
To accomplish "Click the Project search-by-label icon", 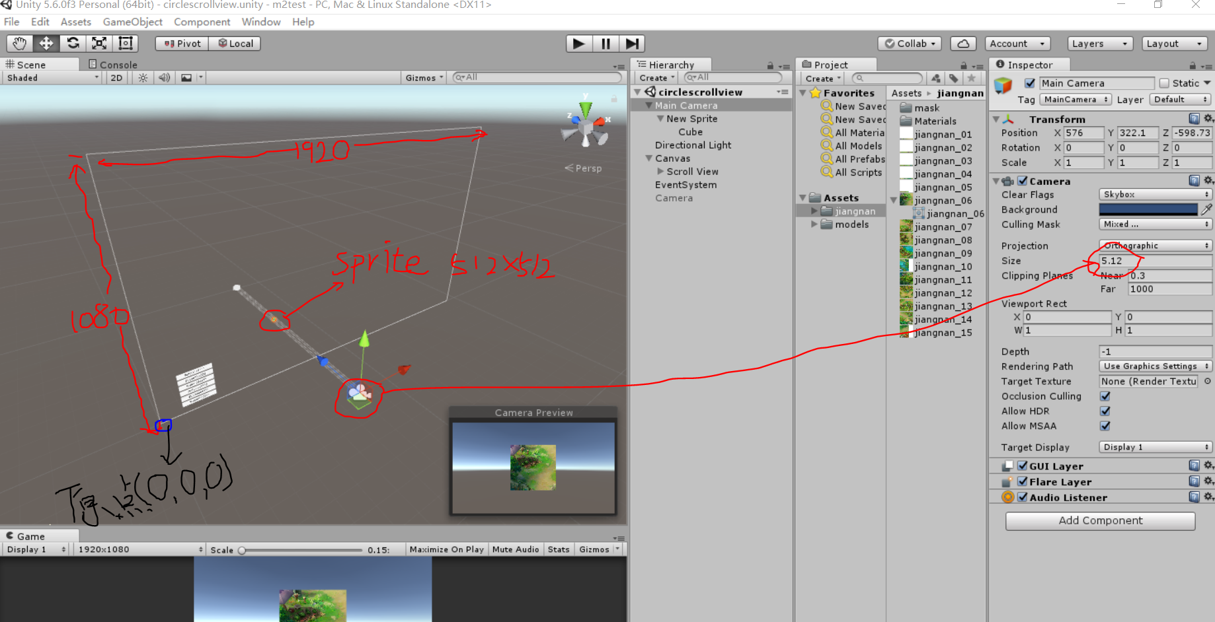I will pyautogui.click(x=953, y=78).
